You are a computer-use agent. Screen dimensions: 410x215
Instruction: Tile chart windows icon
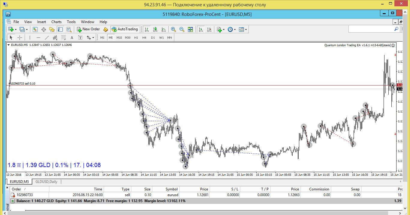190,29
